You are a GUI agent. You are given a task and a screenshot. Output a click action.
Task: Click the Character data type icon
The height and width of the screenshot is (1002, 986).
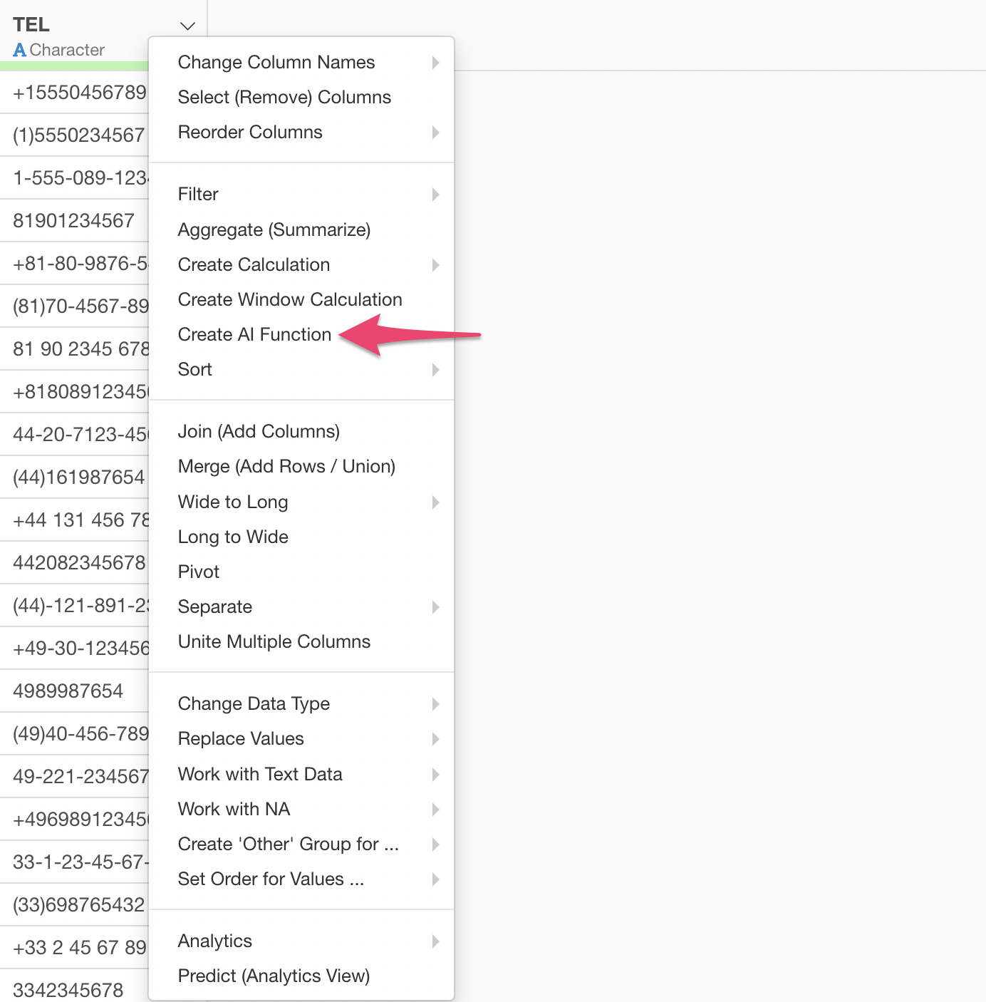[x=20, y=51]
